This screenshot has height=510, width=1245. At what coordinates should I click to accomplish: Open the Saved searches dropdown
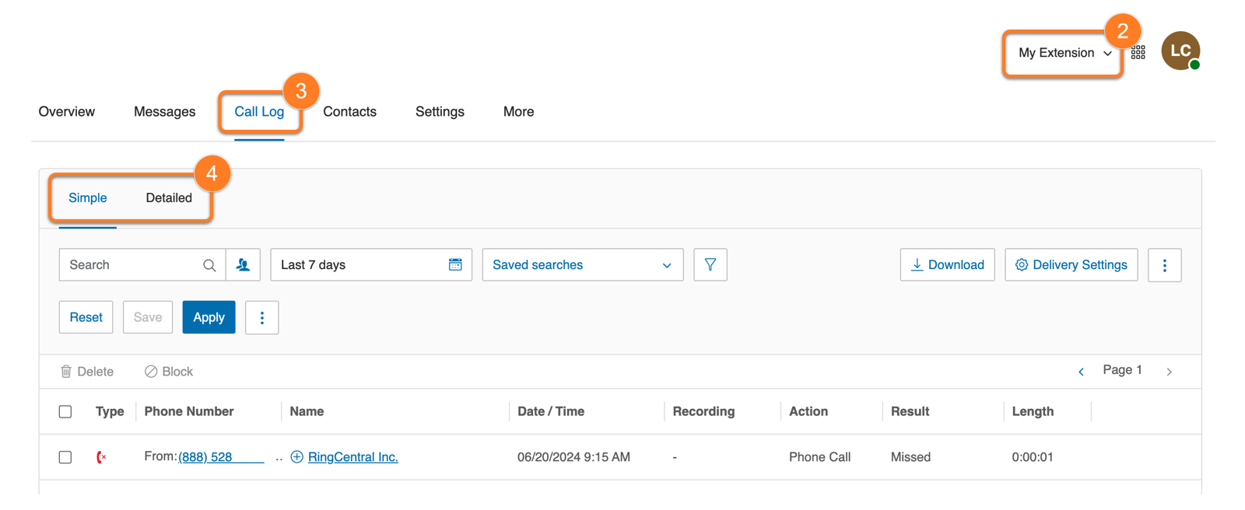[x=582, y=265]
